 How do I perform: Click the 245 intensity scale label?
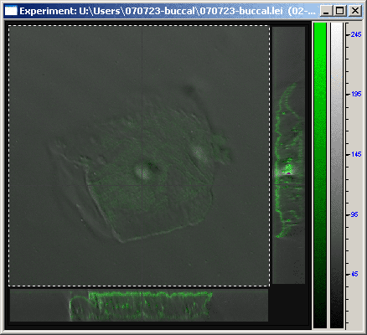356,34
